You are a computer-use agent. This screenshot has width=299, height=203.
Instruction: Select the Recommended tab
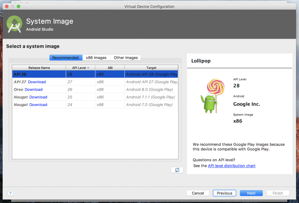click(x=66, y=58)
